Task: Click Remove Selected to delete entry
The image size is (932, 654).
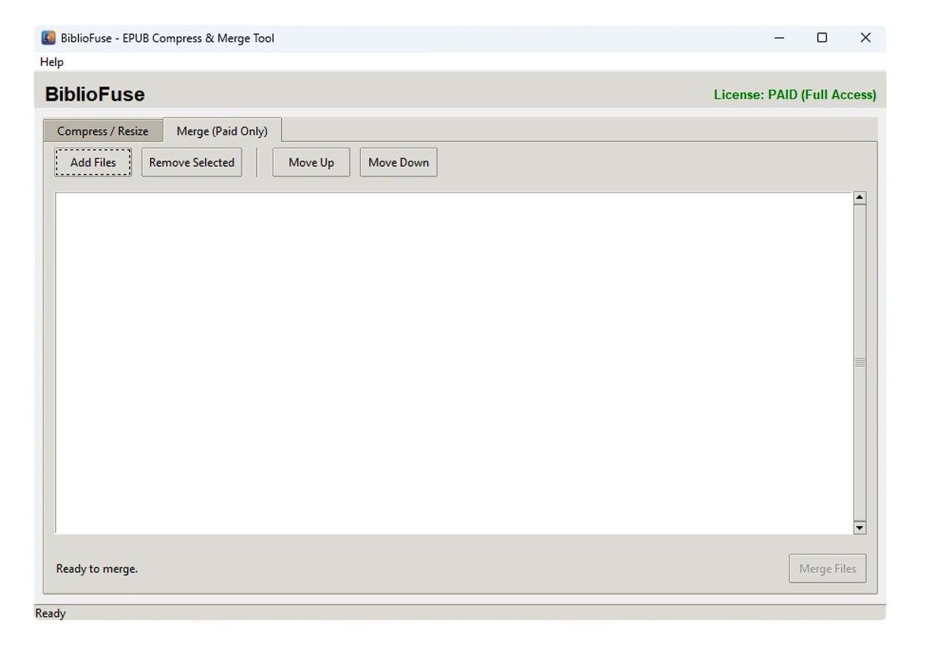Action: [192, 162]
